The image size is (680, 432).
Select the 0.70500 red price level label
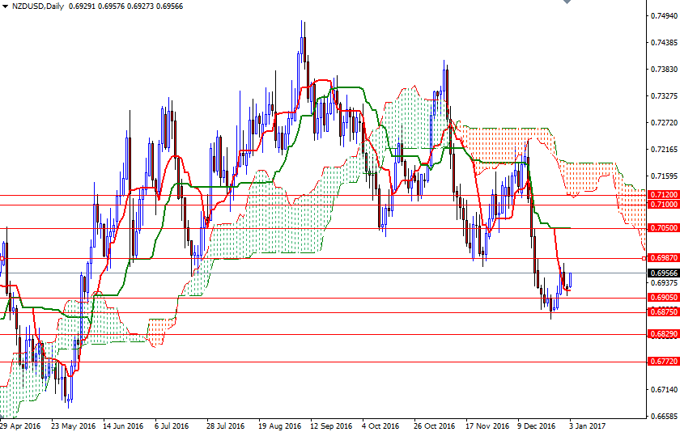(x=663, y=228)
